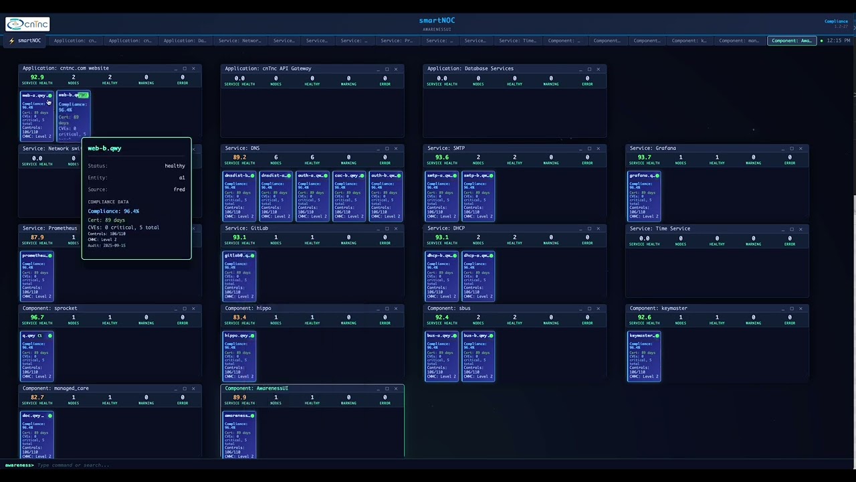This screenshot has height=482, width=856.
Task: Select the smtp-a node card
Action: (x=442, y=196)
